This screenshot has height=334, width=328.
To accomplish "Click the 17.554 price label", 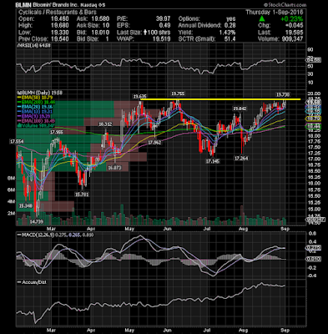I will (x=17, y=142).
